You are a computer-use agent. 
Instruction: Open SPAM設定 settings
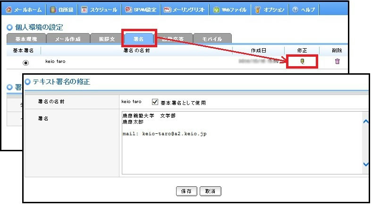tap(141, 9)
